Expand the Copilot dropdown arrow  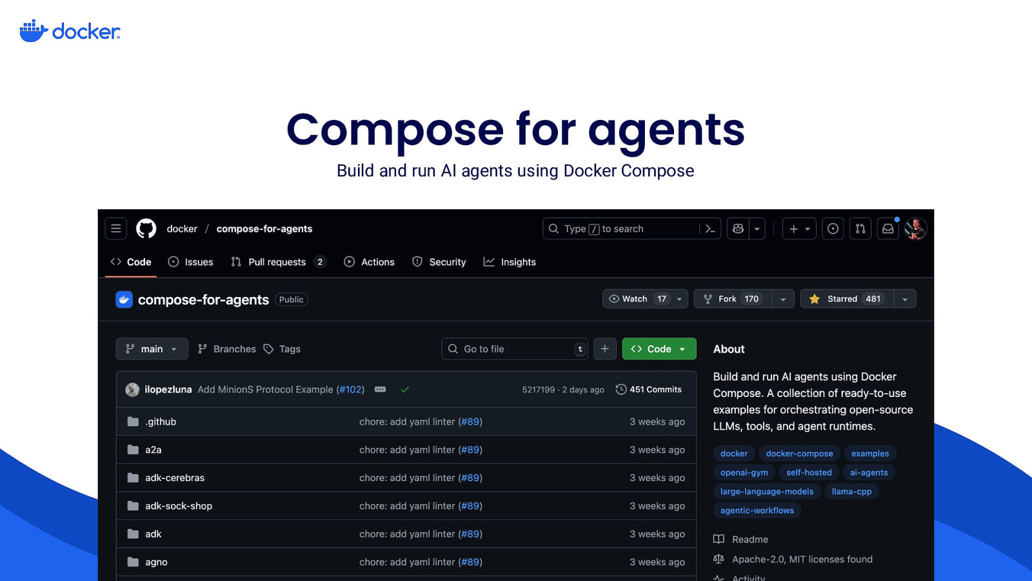[x=757, y=229]
